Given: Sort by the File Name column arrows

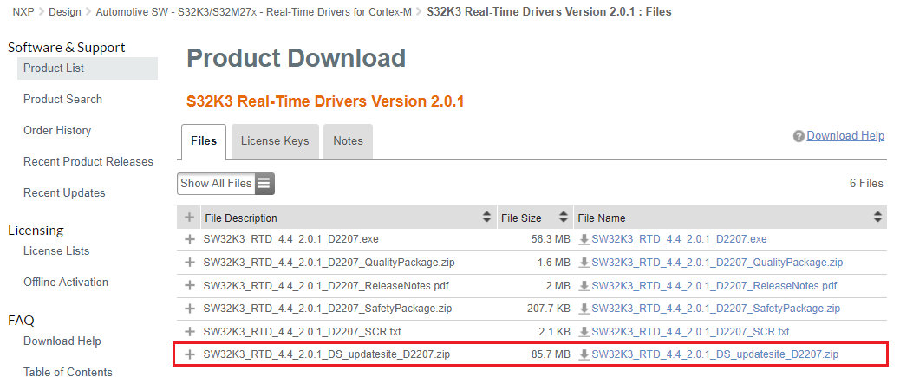Looking at the screenshot, I should 877,218.
